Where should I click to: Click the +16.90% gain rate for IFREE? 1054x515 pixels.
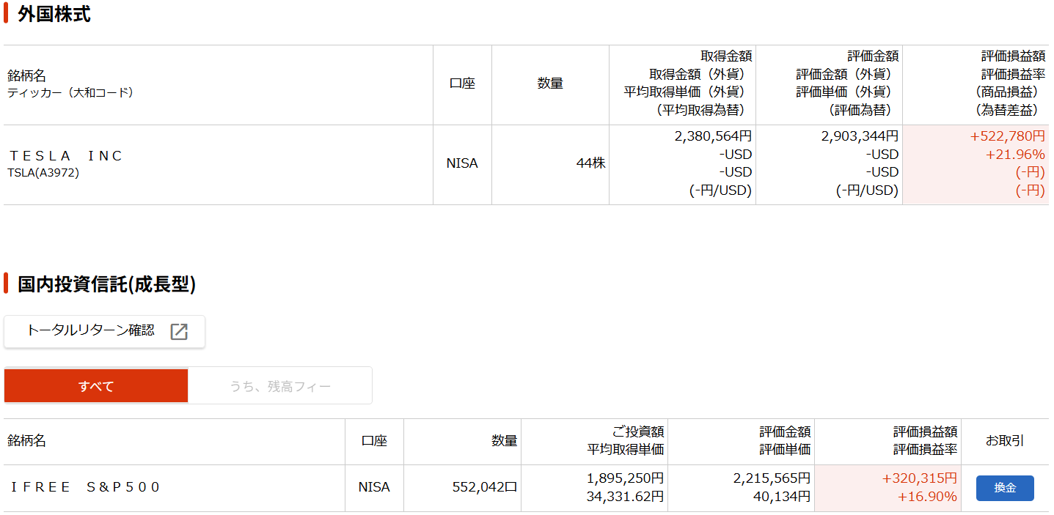click(927, 497)
